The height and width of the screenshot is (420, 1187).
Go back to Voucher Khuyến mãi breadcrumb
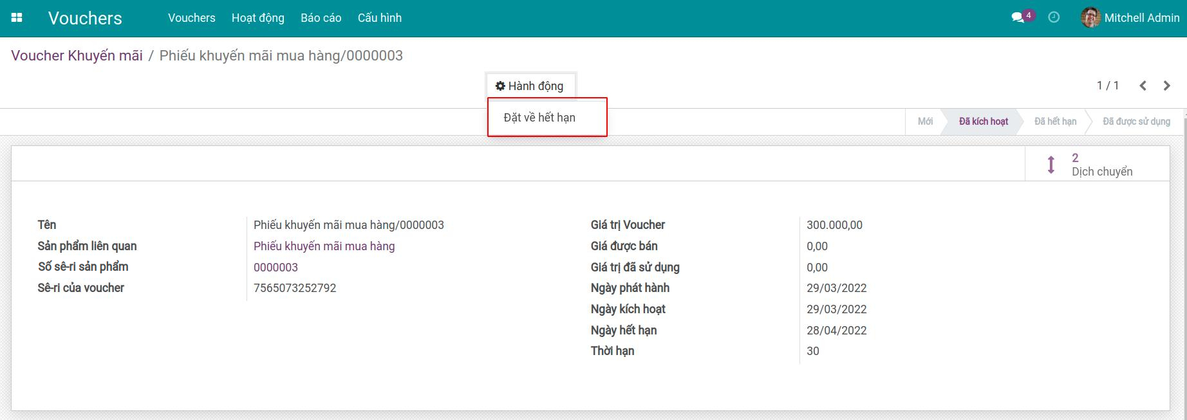pyautogui.click(x=77, y=56)
